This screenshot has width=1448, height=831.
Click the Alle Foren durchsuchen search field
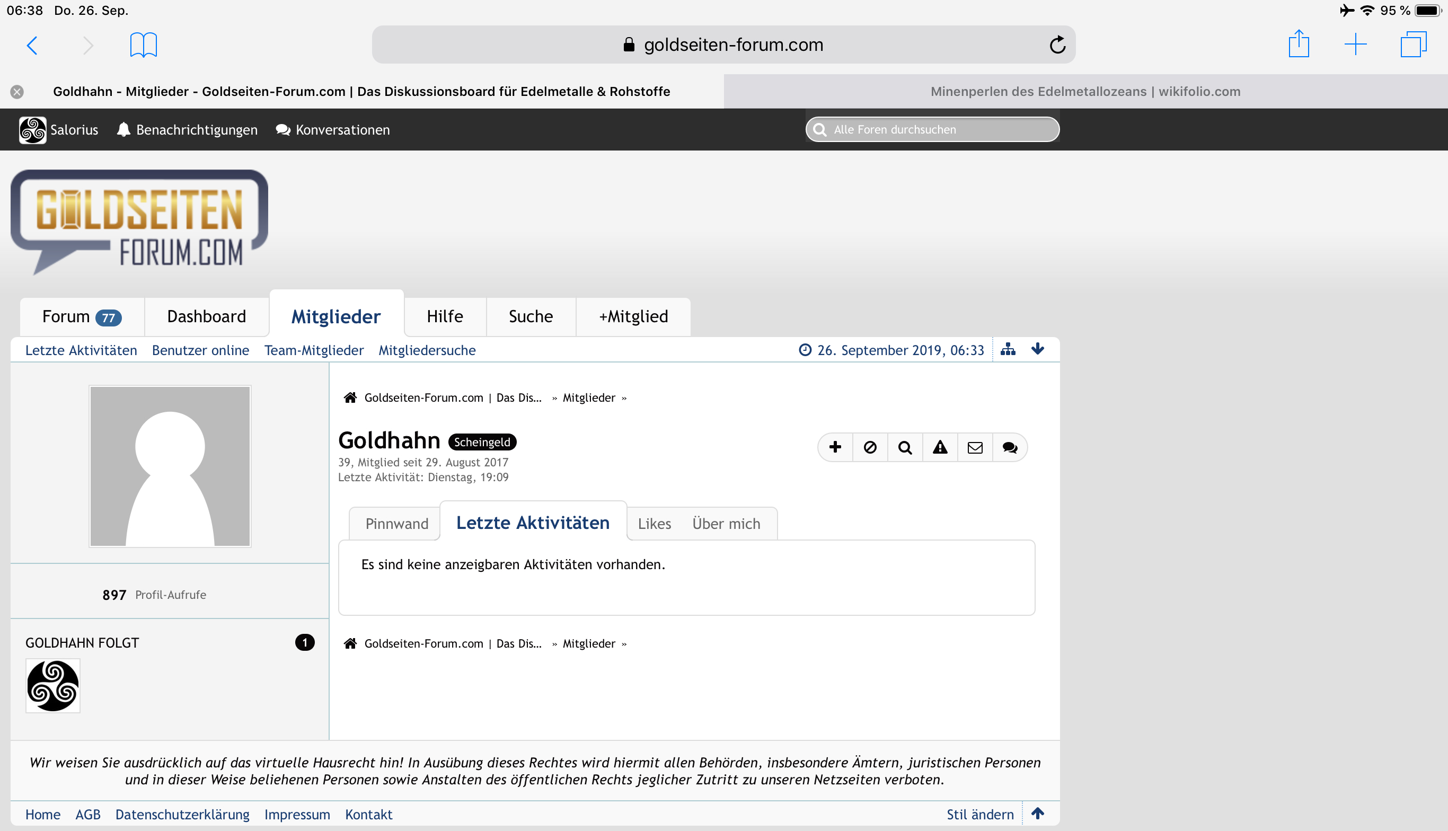coord(933,129)
